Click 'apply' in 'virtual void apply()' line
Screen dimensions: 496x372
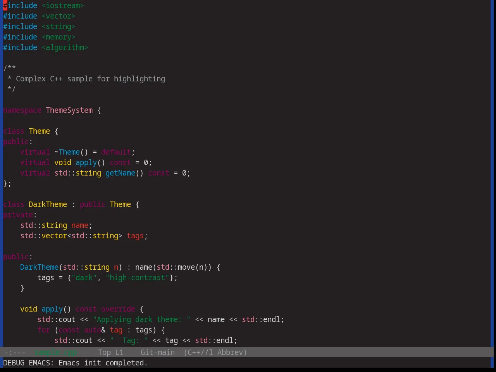86,162
